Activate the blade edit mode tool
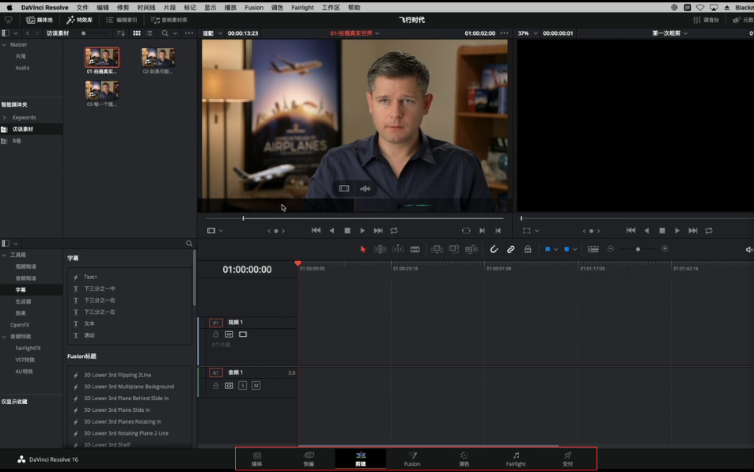 [x=415, y=249]
